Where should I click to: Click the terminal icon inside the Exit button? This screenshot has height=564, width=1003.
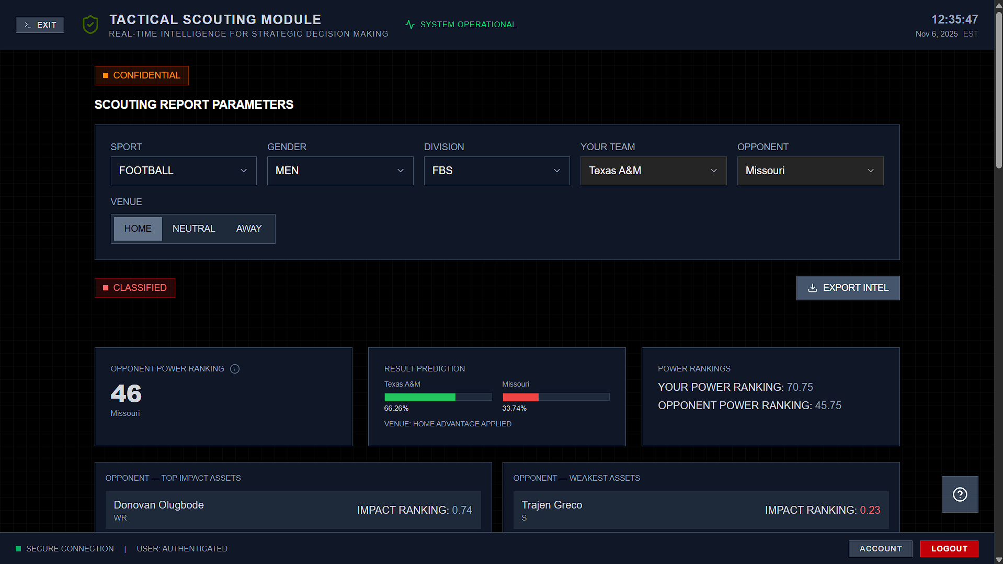coord(28,25)
